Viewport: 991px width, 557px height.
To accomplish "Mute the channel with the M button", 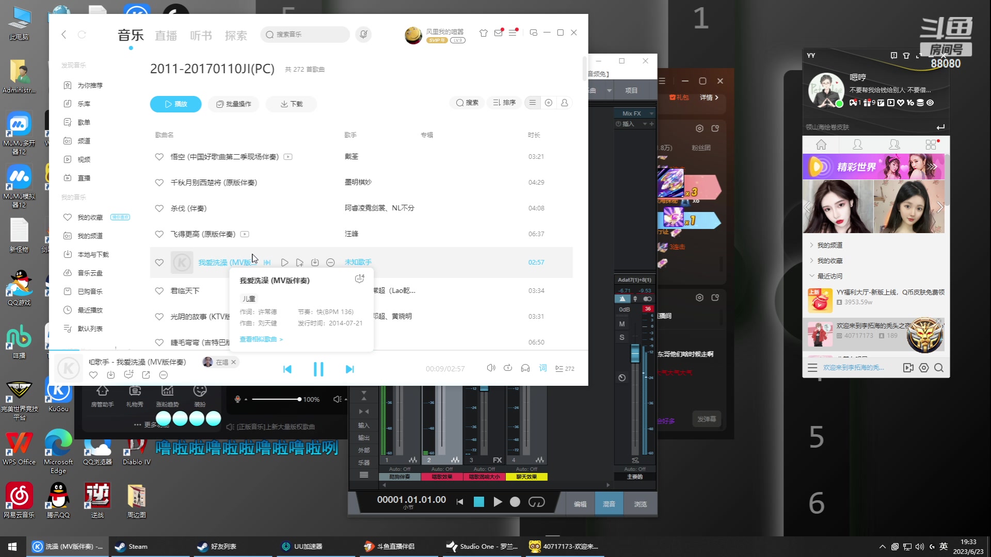I will click(x=622, y=323).
